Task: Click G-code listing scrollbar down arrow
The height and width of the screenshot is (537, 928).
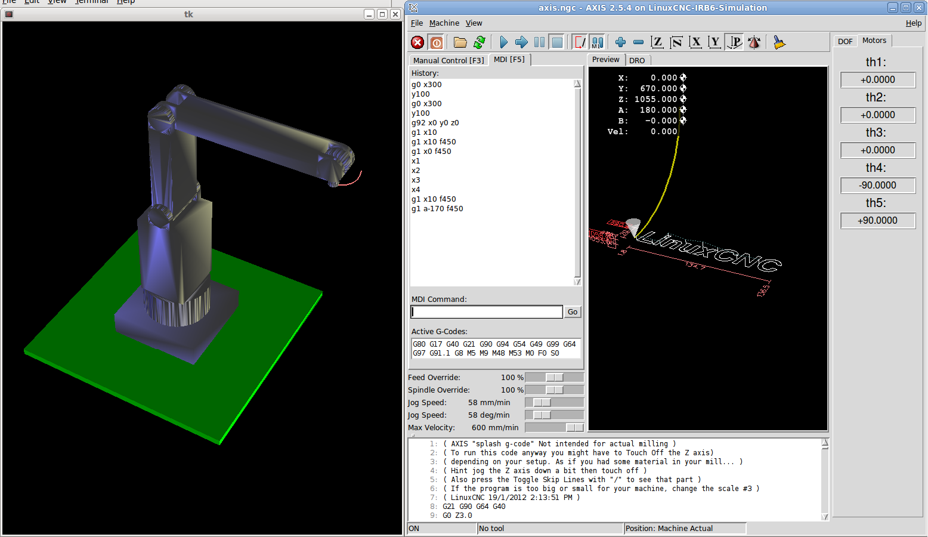Action: (825, 517)
